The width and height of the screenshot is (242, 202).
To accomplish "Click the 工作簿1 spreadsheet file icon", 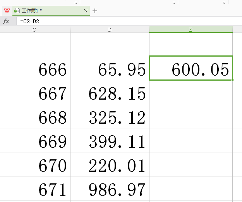I will coord(17,11).
